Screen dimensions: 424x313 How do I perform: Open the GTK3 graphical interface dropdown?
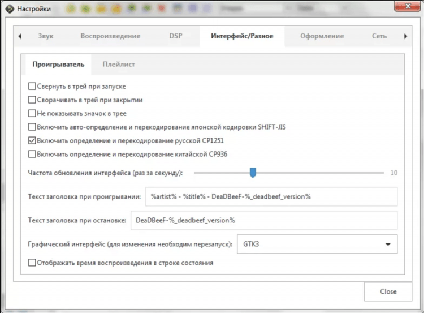(x=317, y=245)
